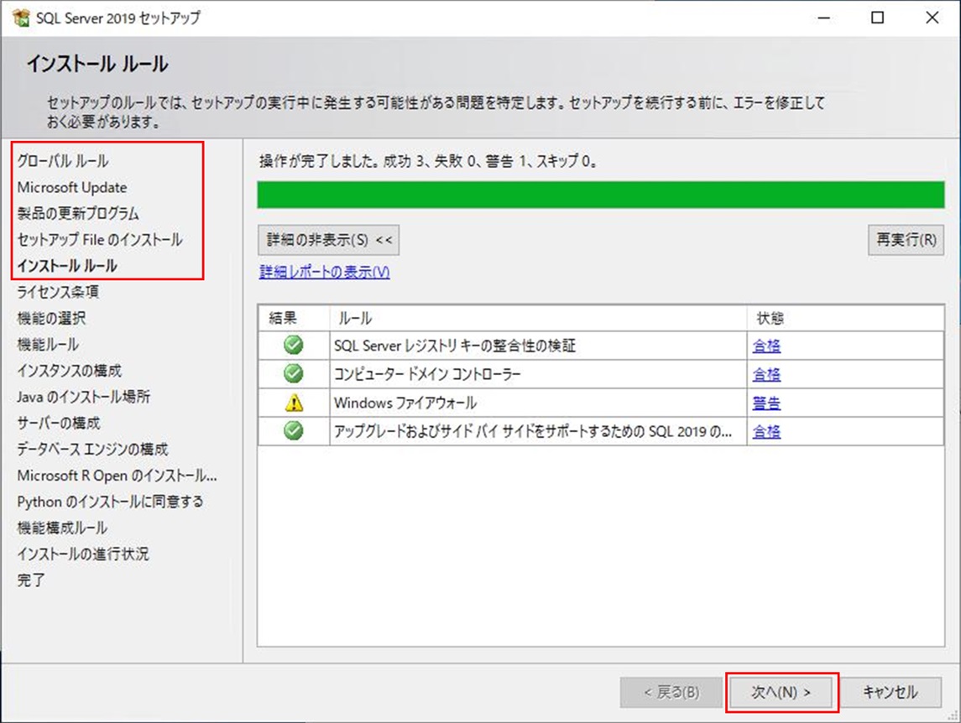Sort by the ルール column header
Viewport: 961px width, 723px height.
click(x=537, y=318)
